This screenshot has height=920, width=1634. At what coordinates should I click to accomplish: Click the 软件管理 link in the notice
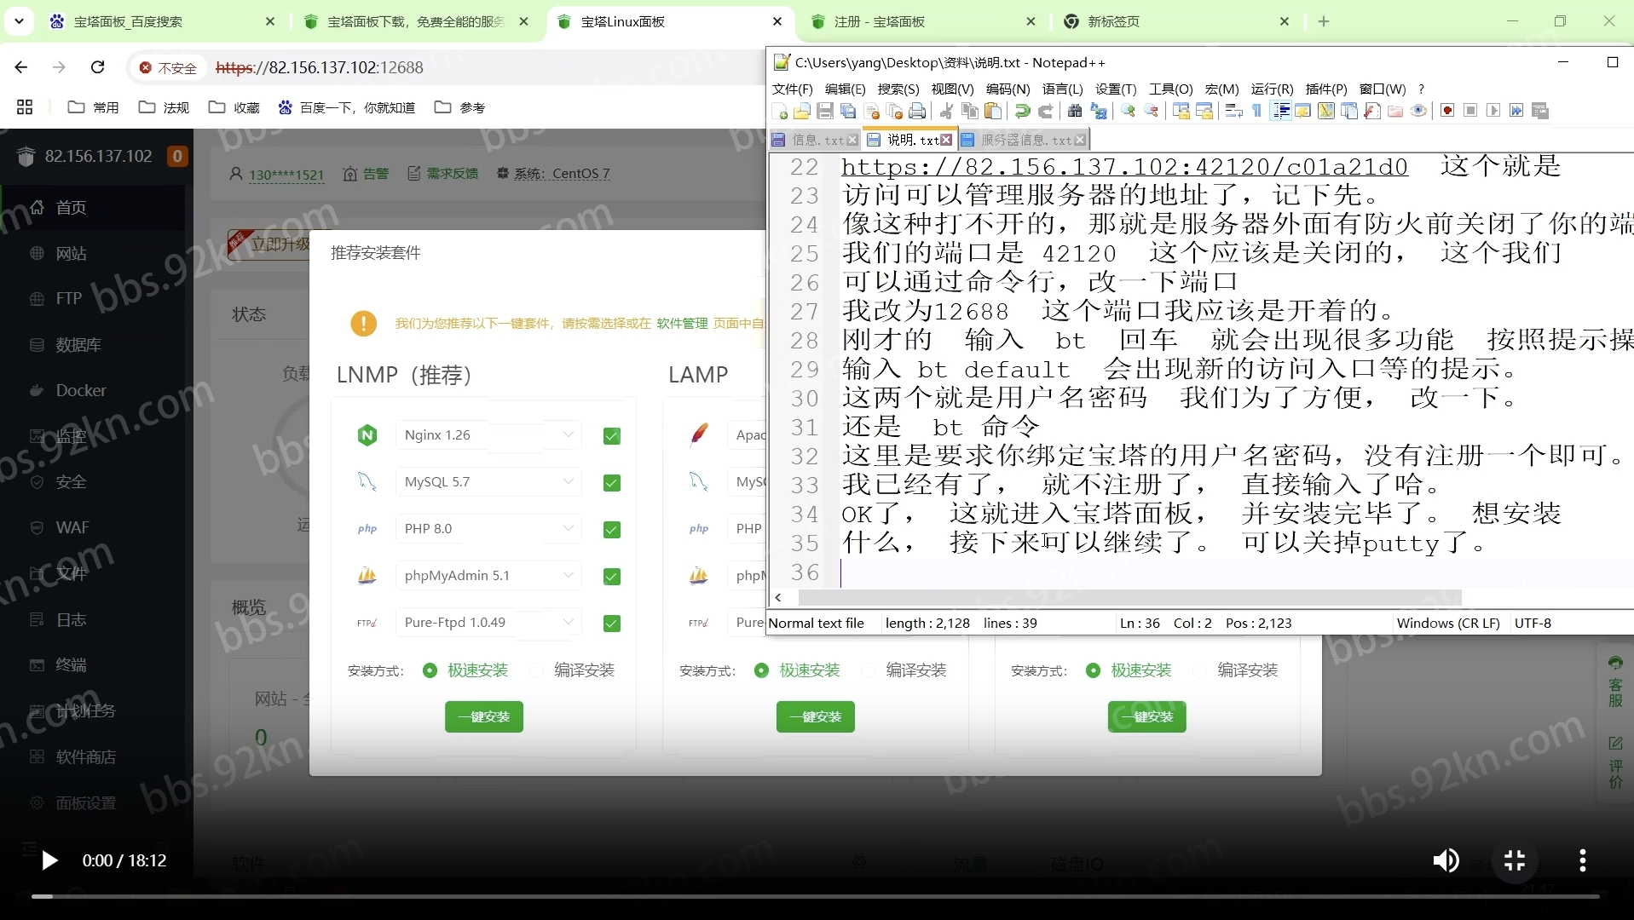pyautogui.click(x=682, y=323)
